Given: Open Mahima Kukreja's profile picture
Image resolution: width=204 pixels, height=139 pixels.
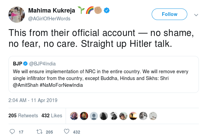Looking at the screenshot, I should (16, 15).
